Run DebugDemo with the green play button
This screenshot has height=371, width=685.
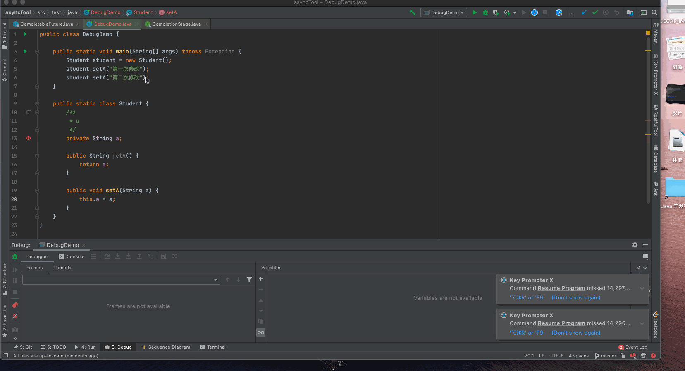point(475,12)
